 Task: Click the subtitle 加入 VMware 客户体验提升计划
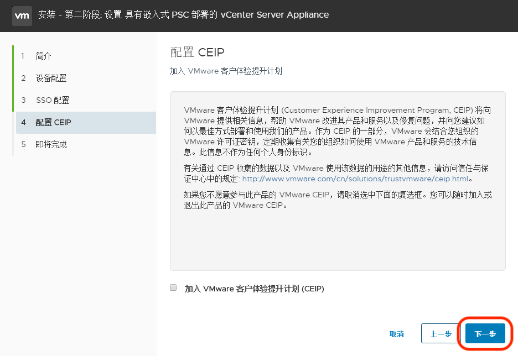tap(227, 72)
